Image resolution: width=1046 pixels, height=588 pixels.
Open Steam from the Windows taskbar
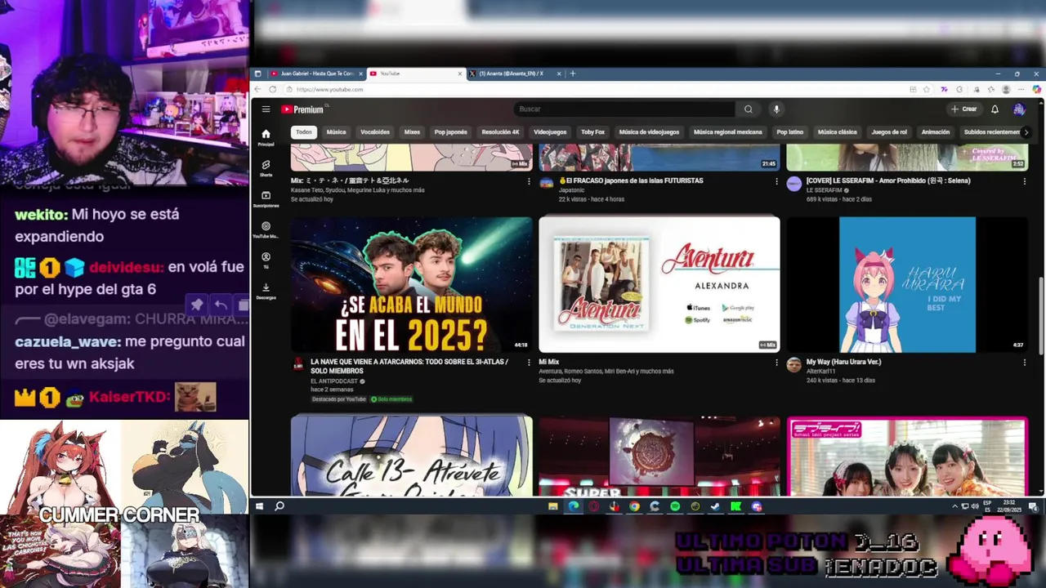pos(716,506)
